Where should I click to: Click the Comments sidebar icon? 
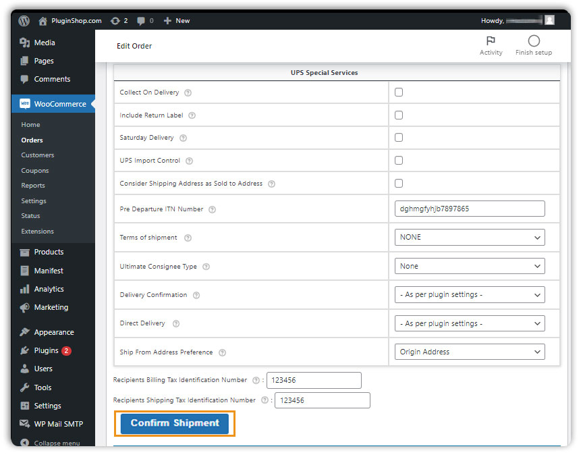24,79
